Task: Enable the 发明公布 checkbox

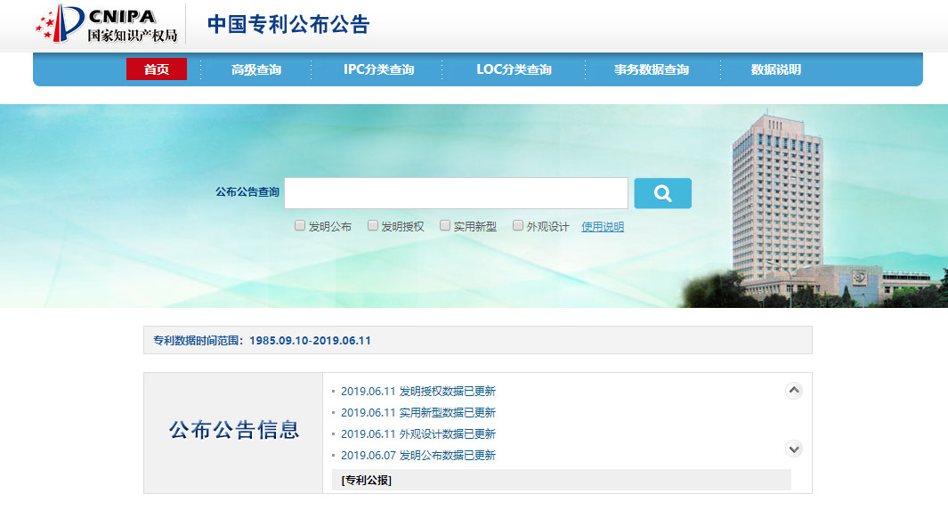Action: click(x=300, y=226)
